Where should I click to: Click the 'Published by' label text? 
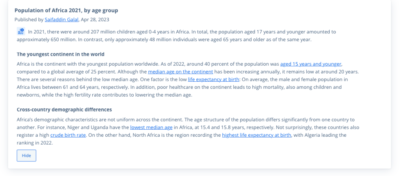click(29, 19)
